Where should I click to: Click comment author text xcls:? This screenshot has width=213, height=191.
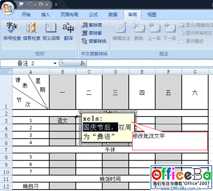(93, 119)
